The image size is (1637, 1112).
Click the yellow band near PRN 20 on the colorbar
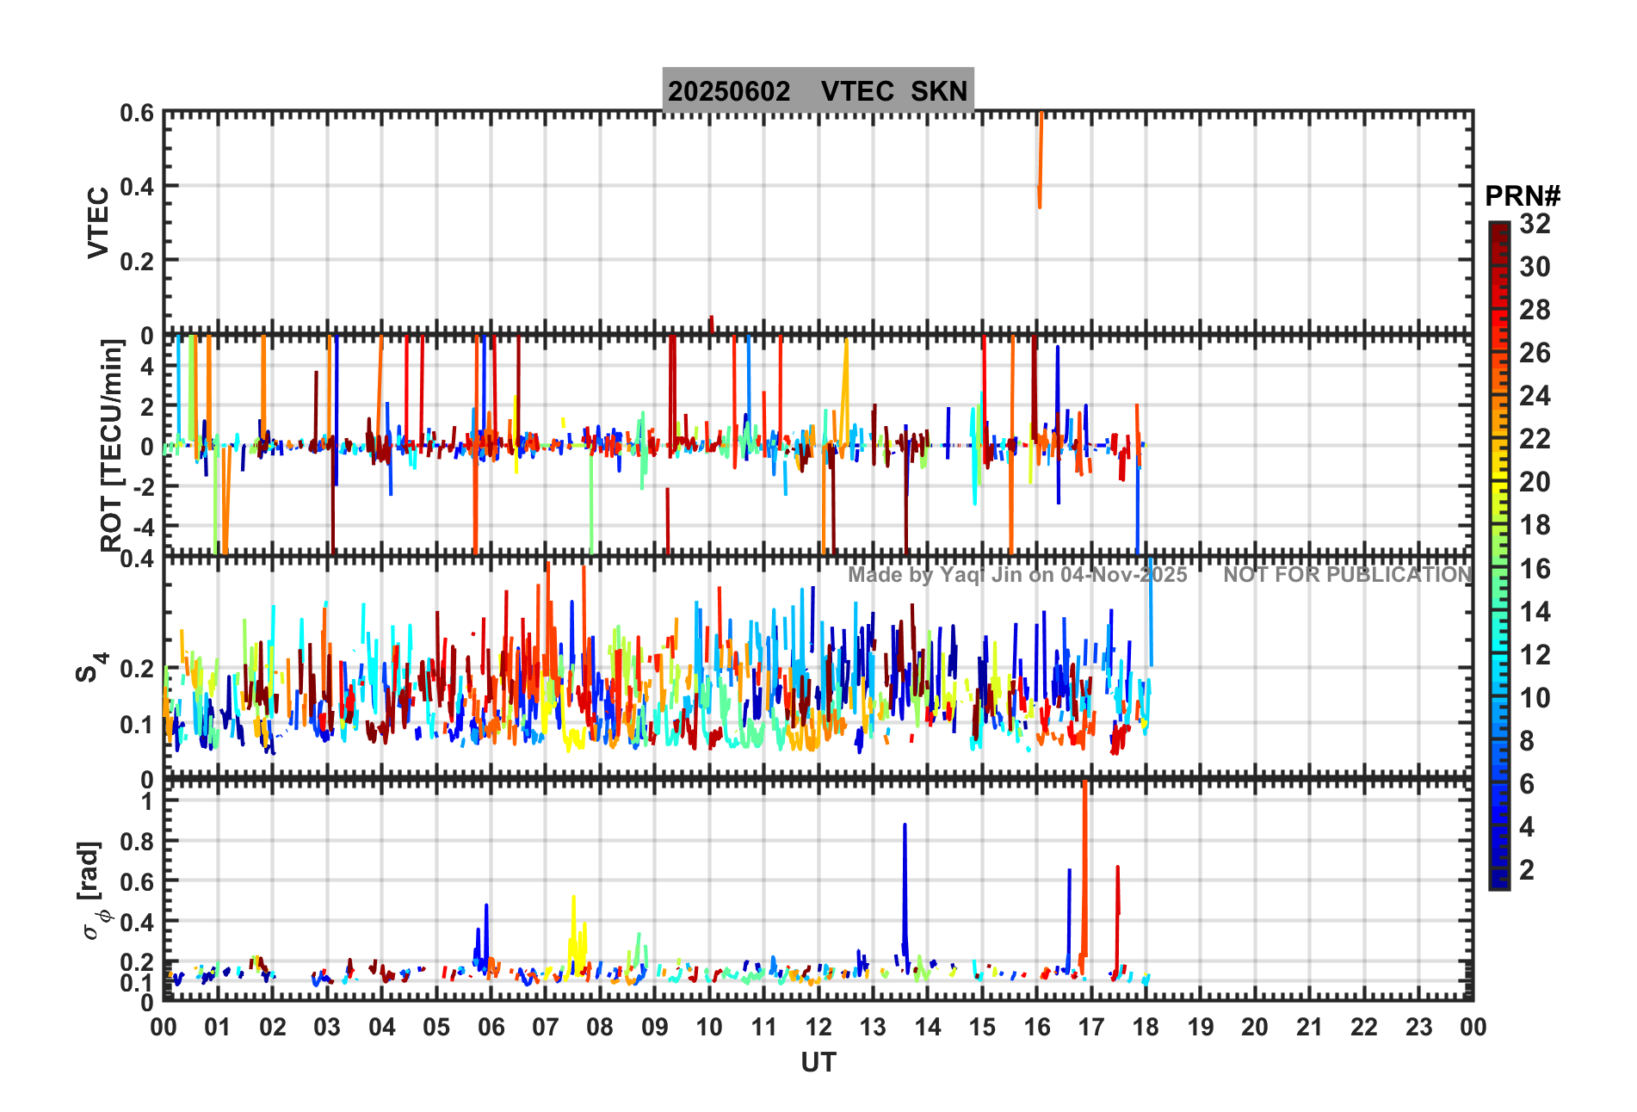pos(1498,482)
